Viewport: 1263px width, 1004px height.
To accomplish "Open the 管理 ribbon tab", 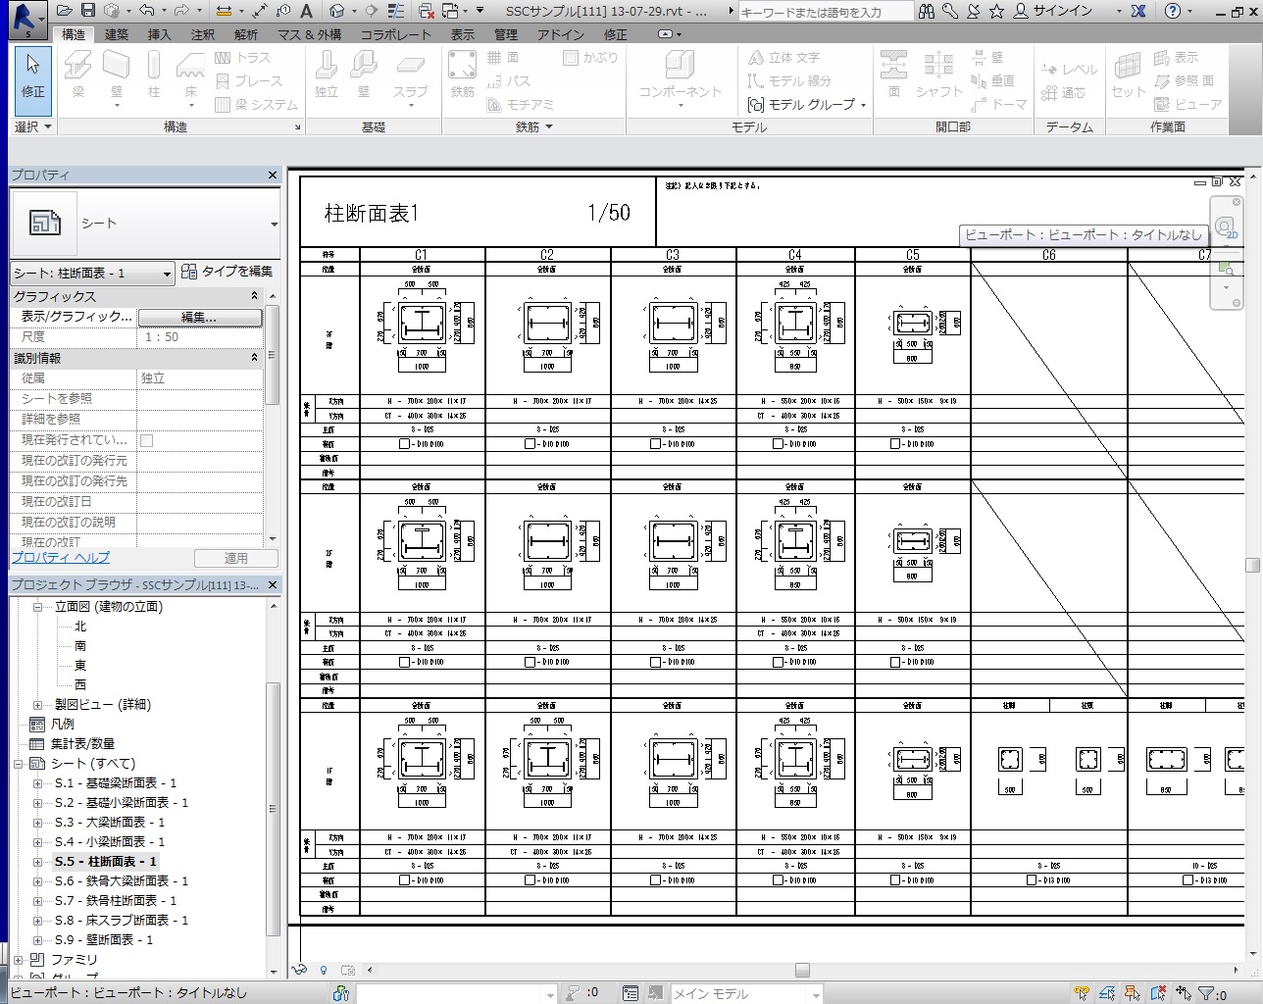I will click(506, 33).
